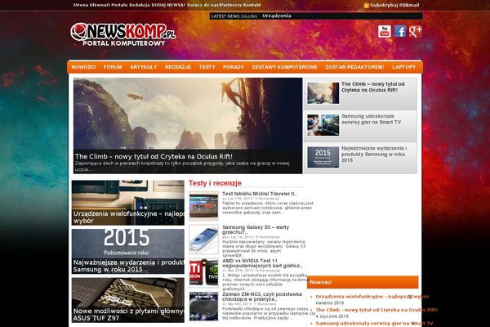Select The Climb small slider thumbnail
Screen dimensions: 490x327
[323, 93]
